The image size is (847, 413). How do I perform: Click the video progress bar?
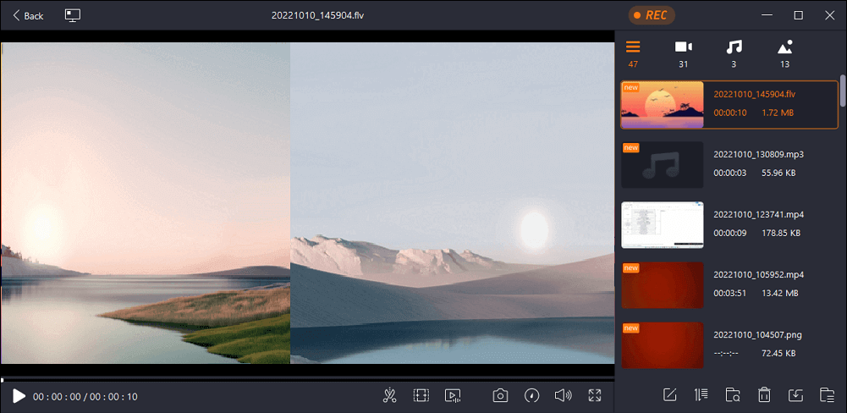click(x=307, y=380)
